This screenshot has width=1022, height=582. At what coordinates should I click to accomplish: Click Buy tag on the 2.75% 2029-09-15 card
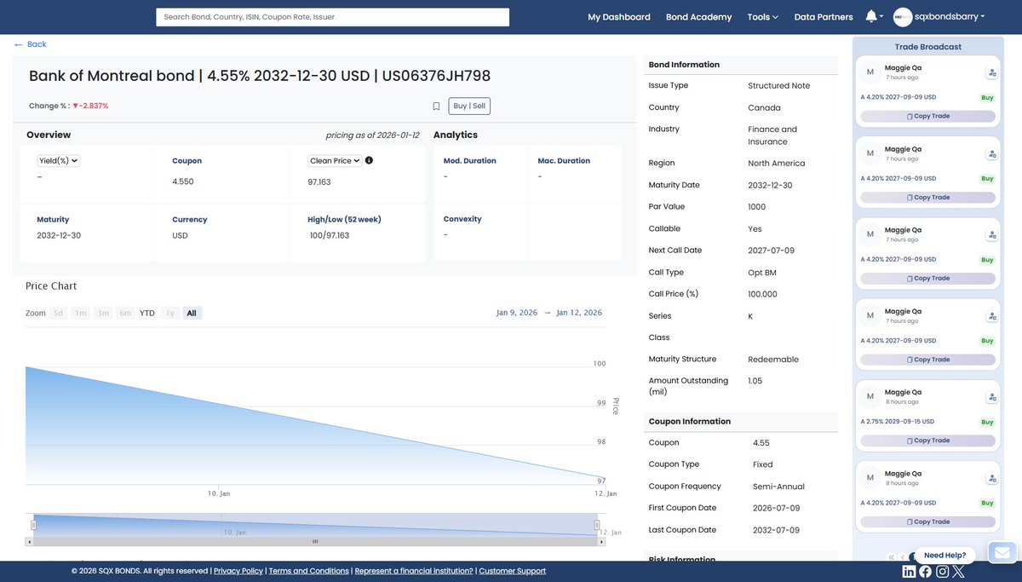[986, 422]
